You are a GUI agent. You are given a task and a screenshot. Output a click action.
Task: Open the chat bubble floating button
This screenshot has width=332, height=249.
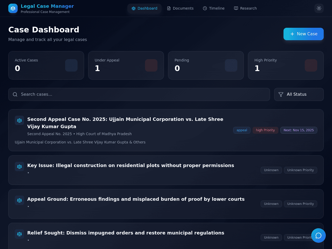(319, 236)
